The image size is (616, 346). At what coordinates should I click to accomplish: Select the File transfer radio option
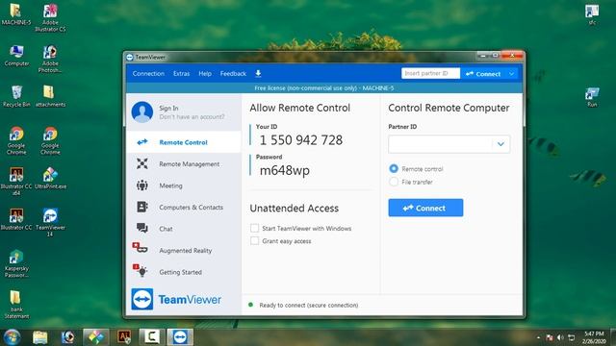tap(394, 182)
